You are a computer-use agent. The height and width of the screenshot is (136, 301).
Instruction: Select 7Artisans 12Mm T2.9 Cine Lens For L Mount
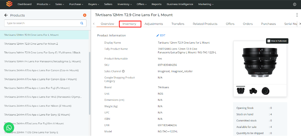[44, 35]
